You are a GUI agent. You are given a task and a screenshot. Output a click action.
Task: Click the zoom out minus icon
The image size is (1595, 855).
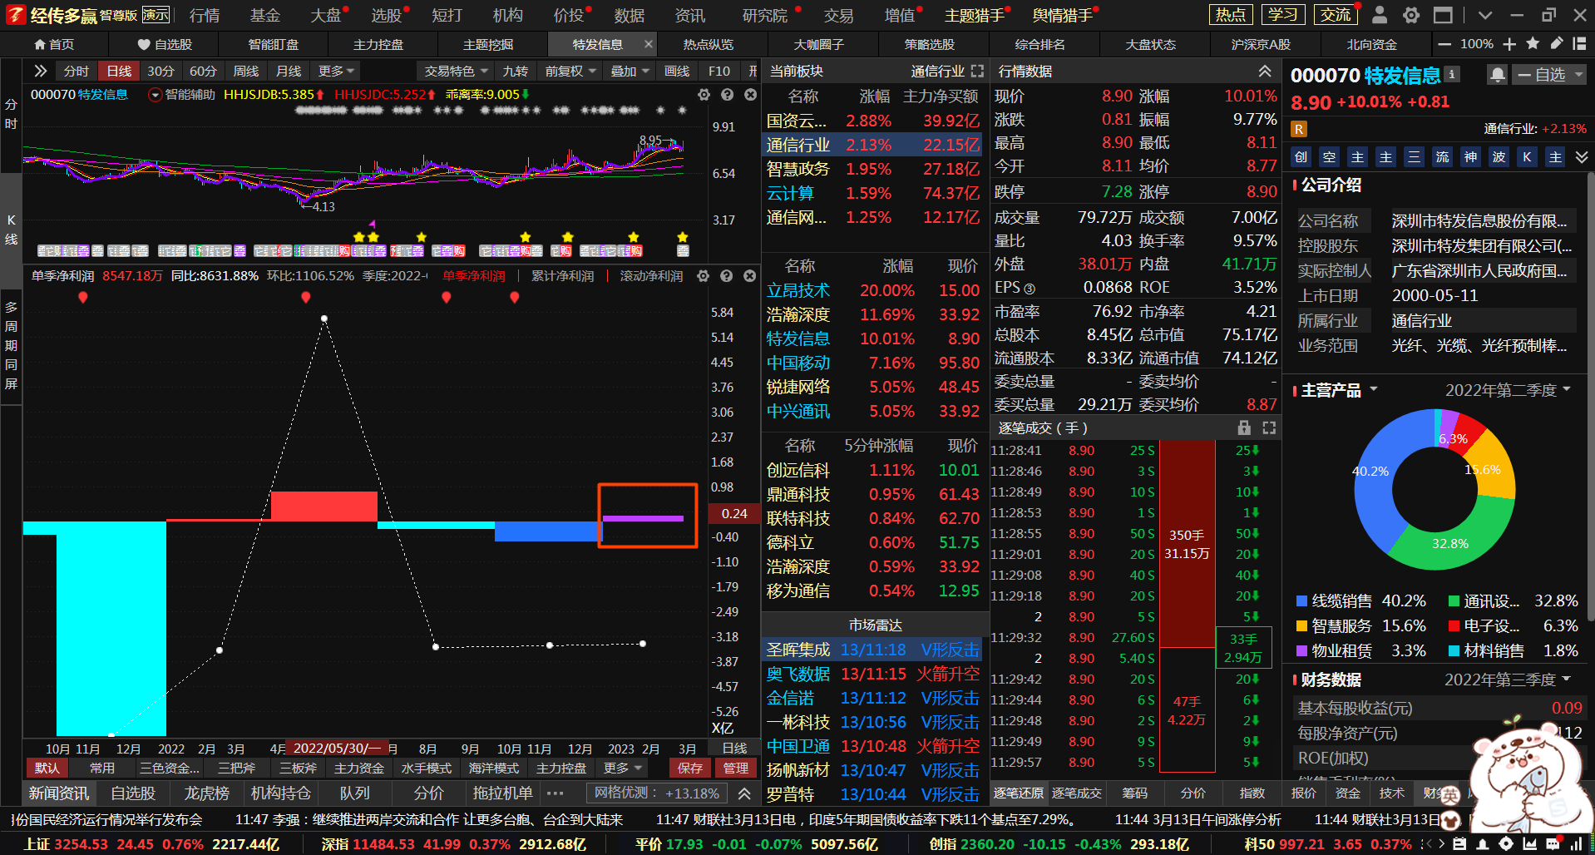(1444, 44)
